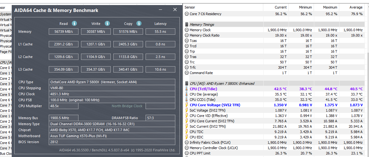Click the Sensor column header

pos(190,7)
